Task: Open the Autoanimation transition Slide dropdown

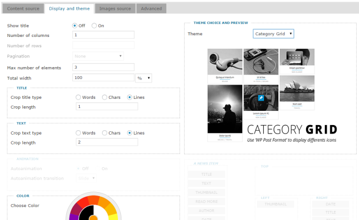Action: (86, 178)
